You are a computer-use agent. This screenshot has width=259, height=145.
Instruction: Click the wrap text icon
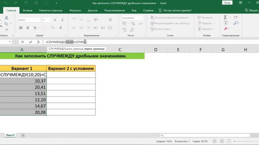110,20
